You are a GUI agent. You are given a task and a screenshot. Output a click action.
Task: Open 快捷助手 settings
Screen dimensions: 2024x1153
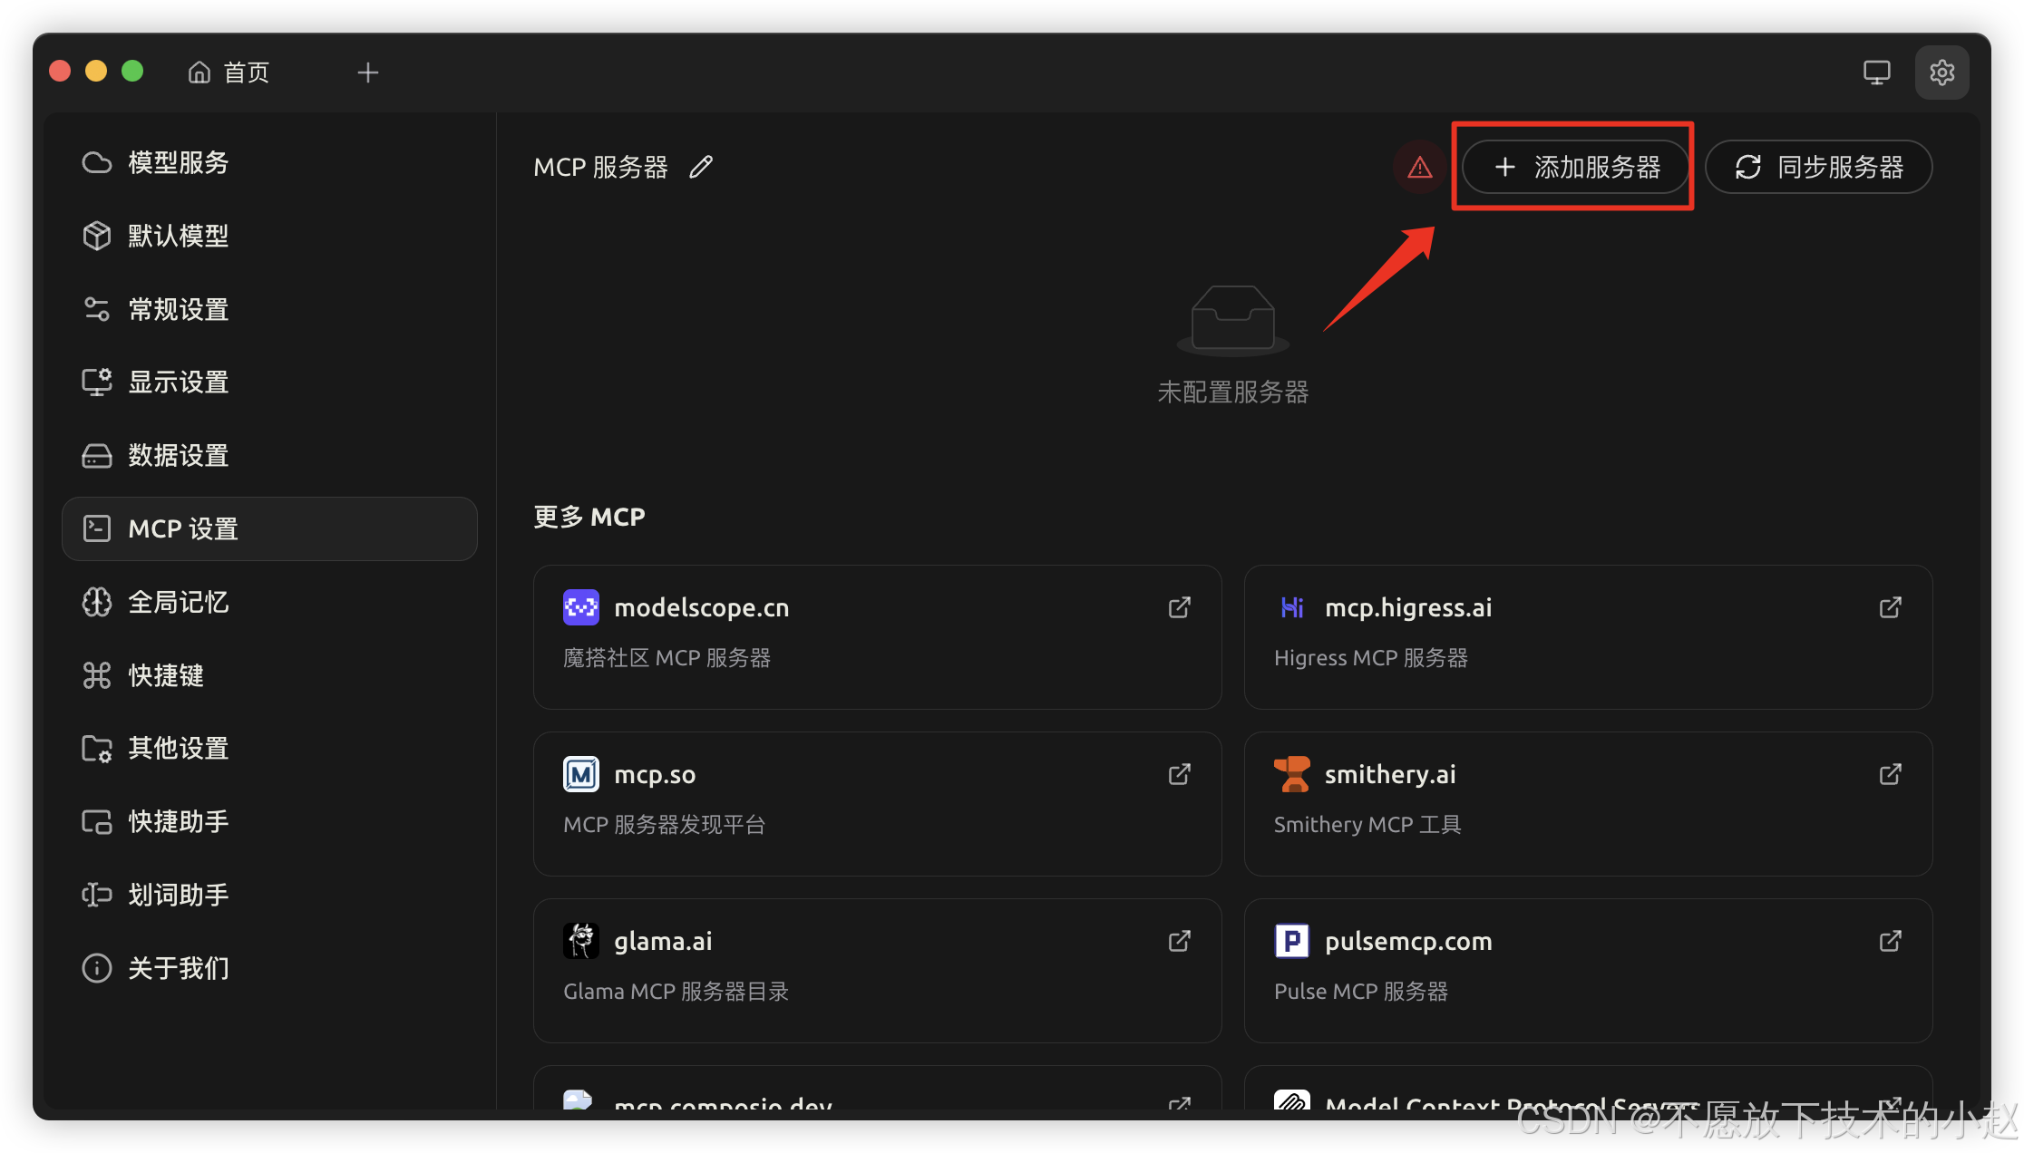(x=269, y=821)
